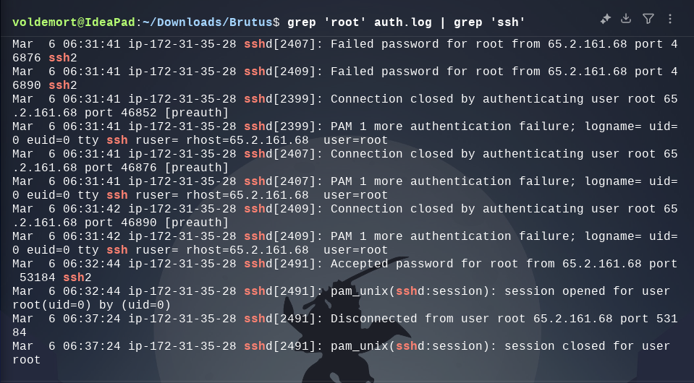The width and height of the screenshot is (694, 383).
Task: Open the filter output funnel icon
Action: 648,19
